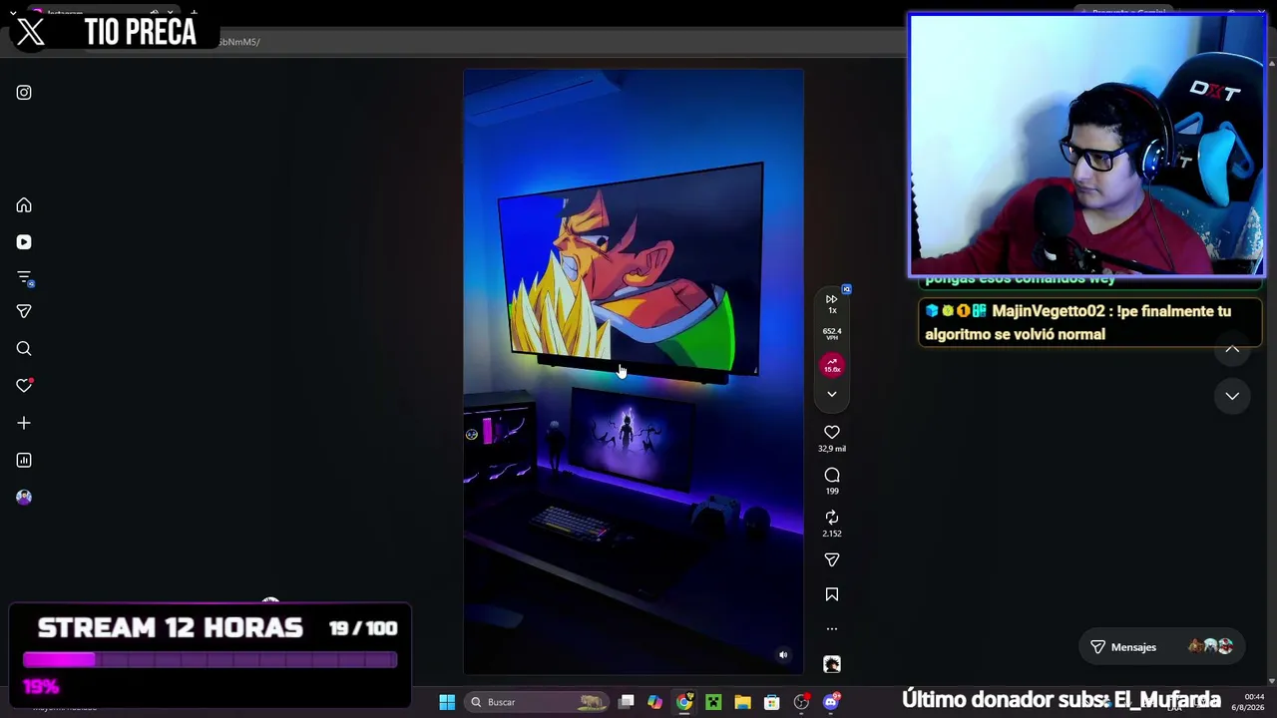1277x718 pixels.
Task: Repost the reel
Action: 832,517
